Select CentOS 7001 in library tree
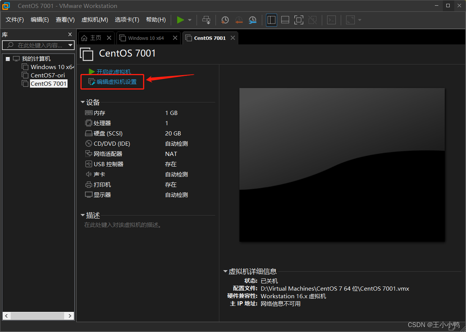 pyautogui.click(x=49, y=84)
